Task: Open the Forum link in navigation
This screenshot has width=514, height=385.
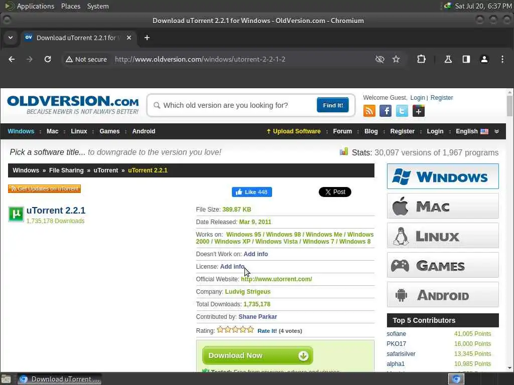Action: (x=342, y=131)
